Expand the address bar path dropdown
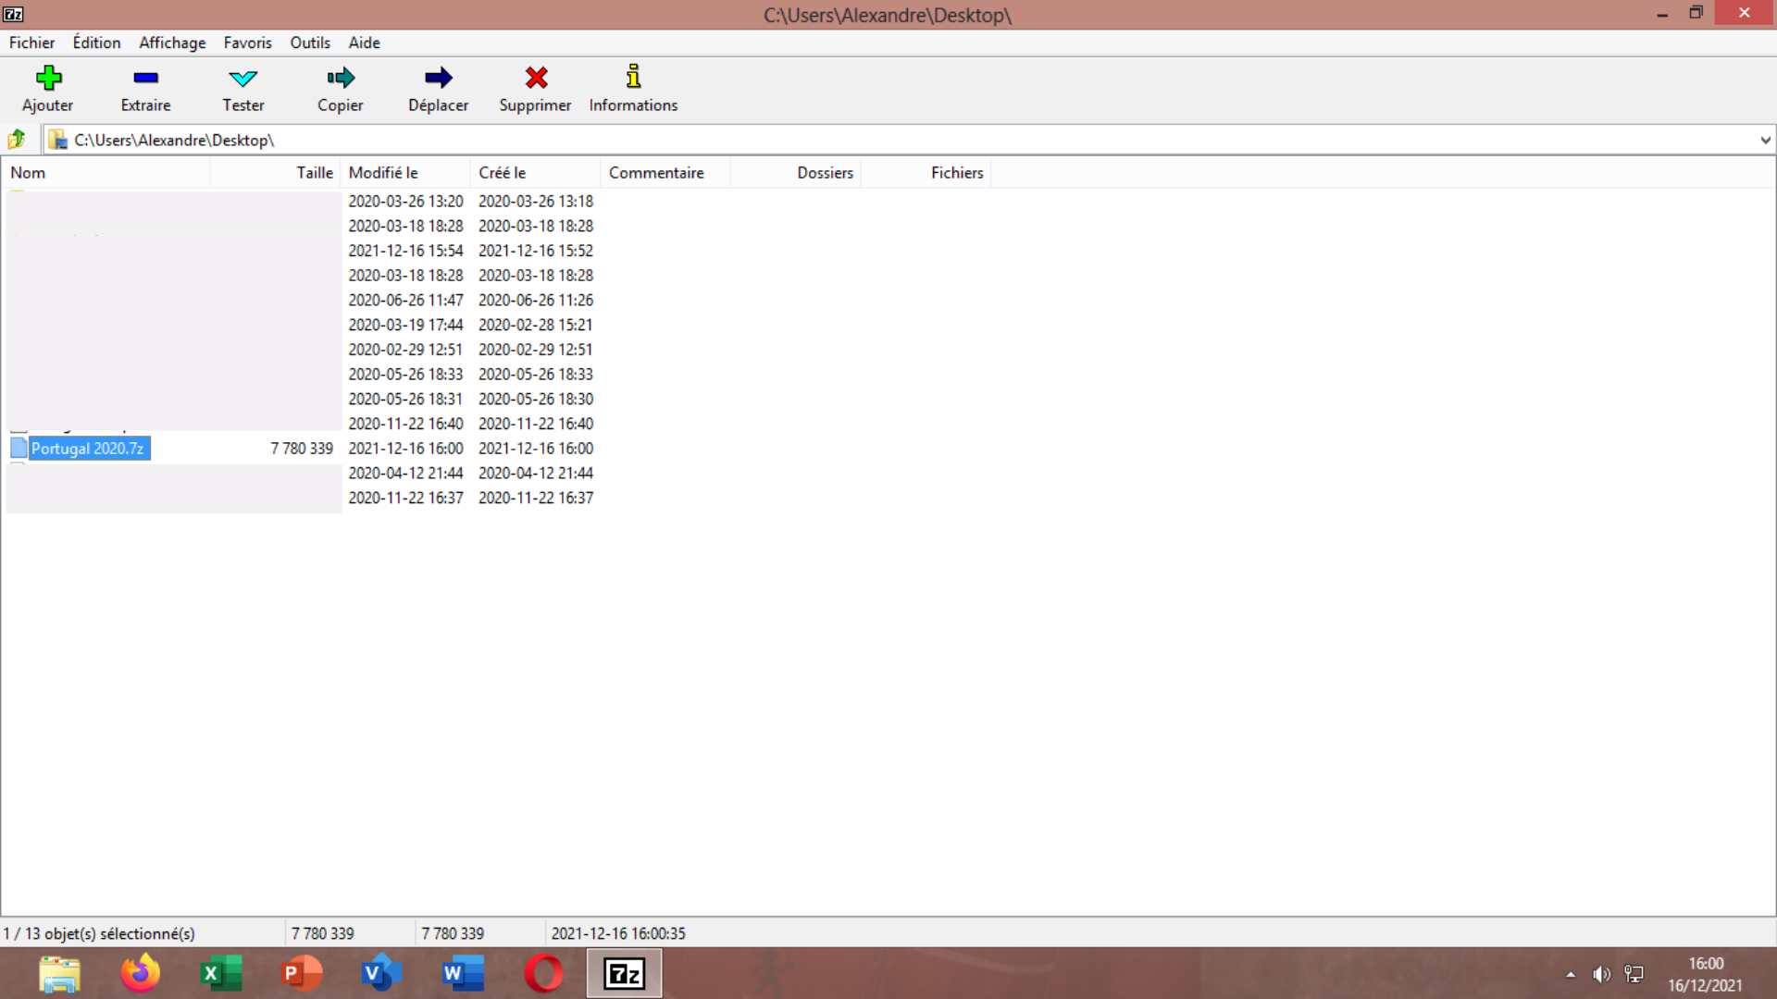 click(1765, 141)
